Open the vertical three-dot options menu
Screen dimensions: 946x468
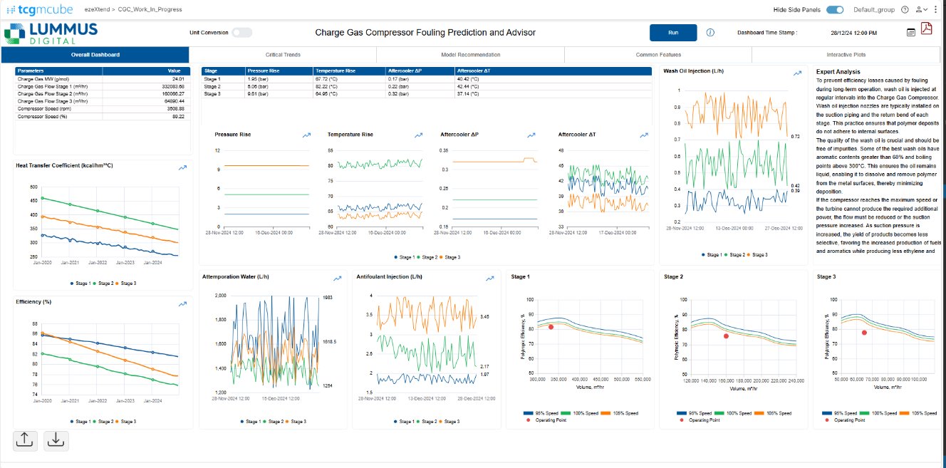tap(937, 10)
